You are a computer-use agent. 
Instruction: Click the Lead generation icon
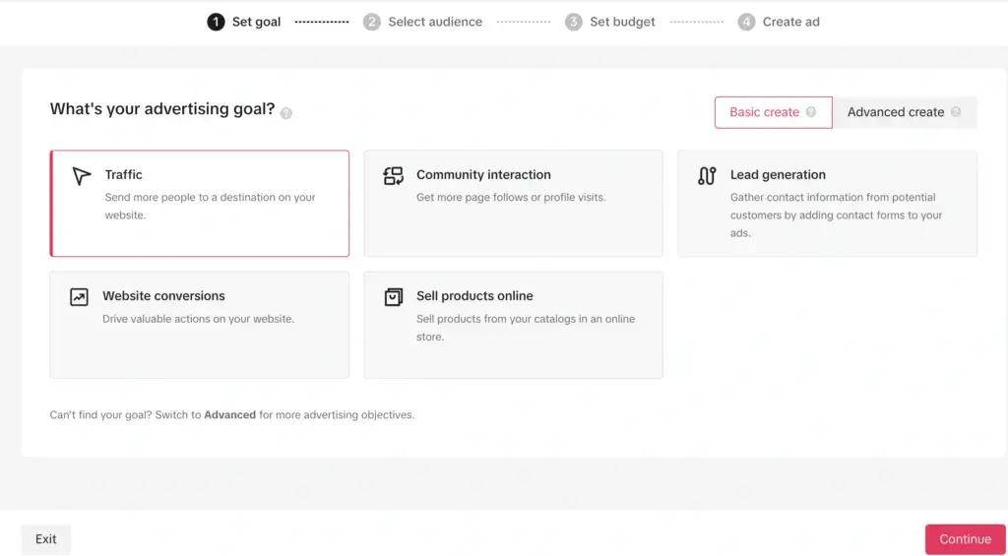[x=707, y=176]
